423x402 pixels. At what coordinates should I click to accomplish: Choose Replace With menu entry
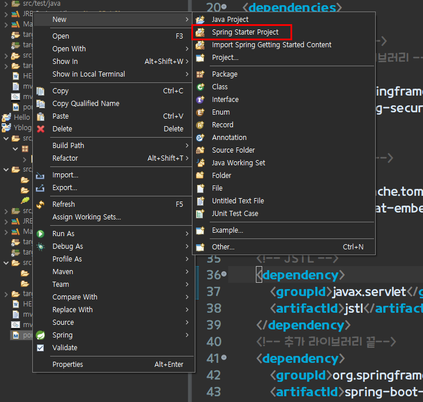click(x=112, y=310)
